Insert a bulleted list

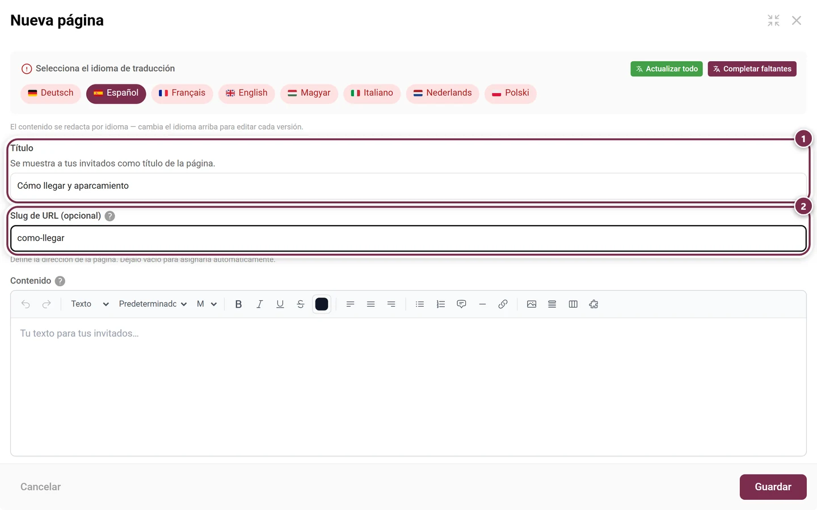click(x=420, y=304)
